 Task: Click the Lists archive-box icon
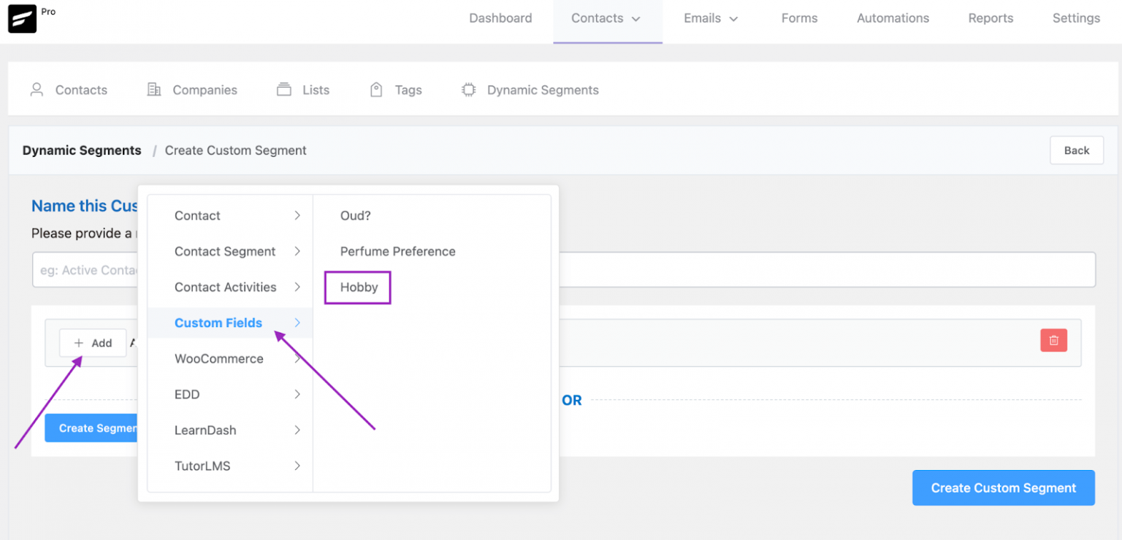[x=284, y=89]
